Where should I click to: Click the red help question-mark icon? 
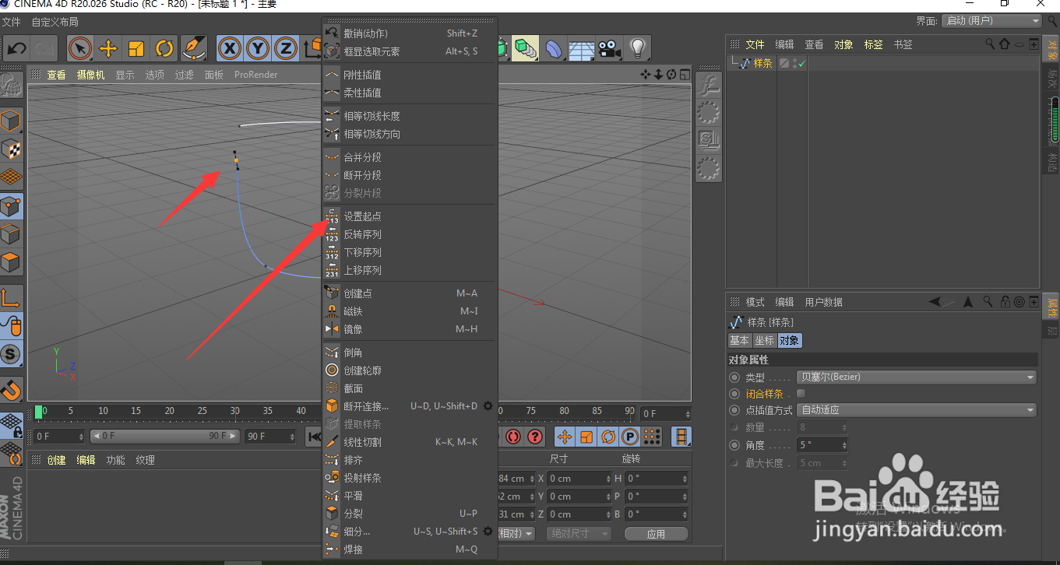click(x=535, y=437)
